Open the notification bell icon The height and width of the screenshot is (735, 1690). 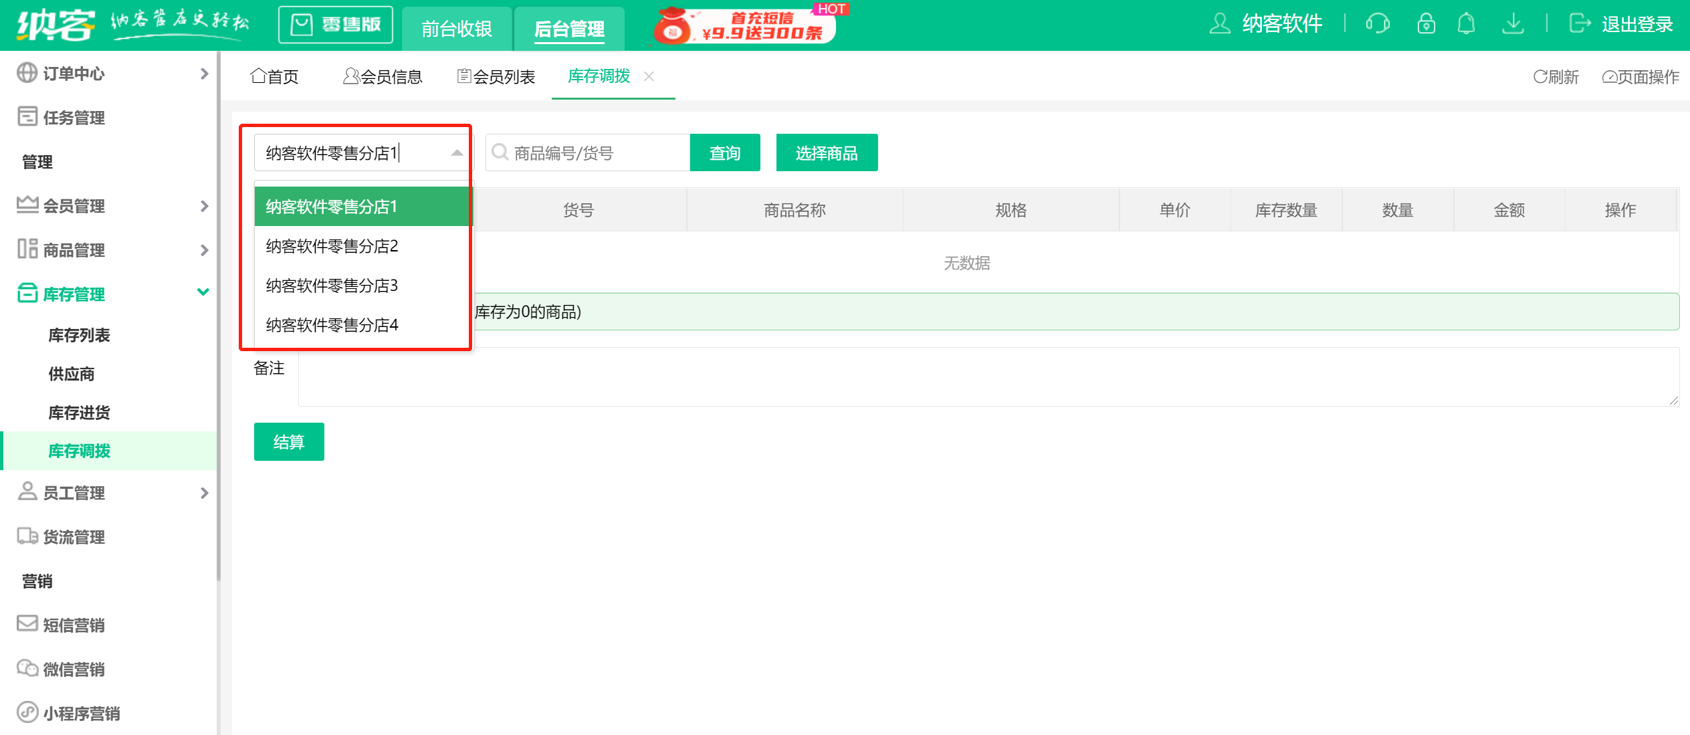tap(1467, 23)
